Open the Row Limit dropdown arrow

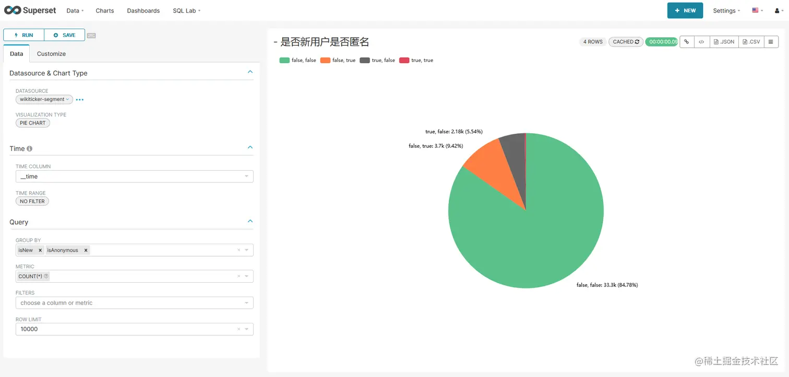pos(247,329)
